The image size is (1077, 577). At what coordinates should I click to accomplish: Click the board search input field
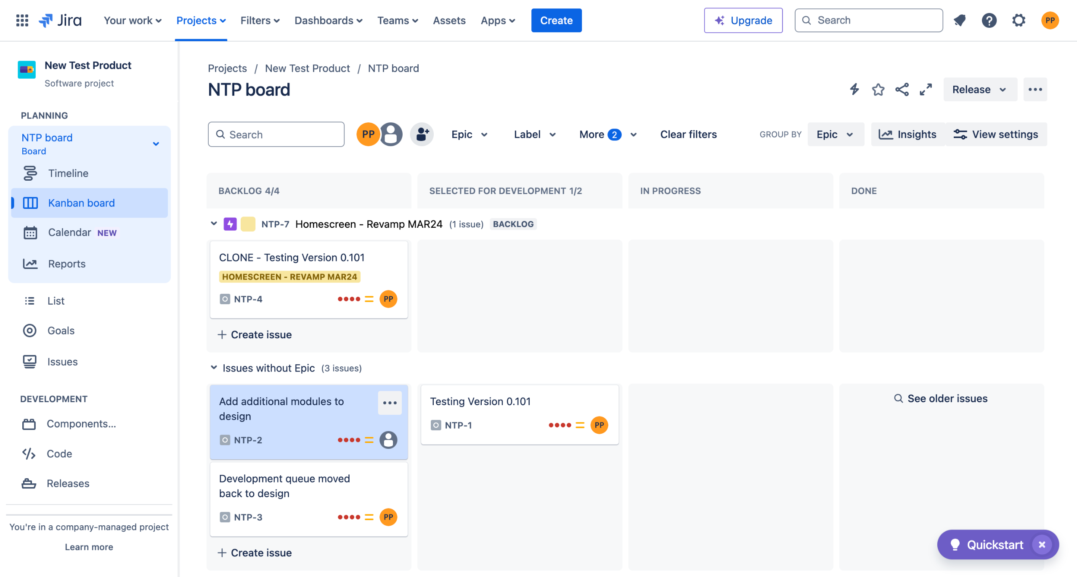(276, 134)
